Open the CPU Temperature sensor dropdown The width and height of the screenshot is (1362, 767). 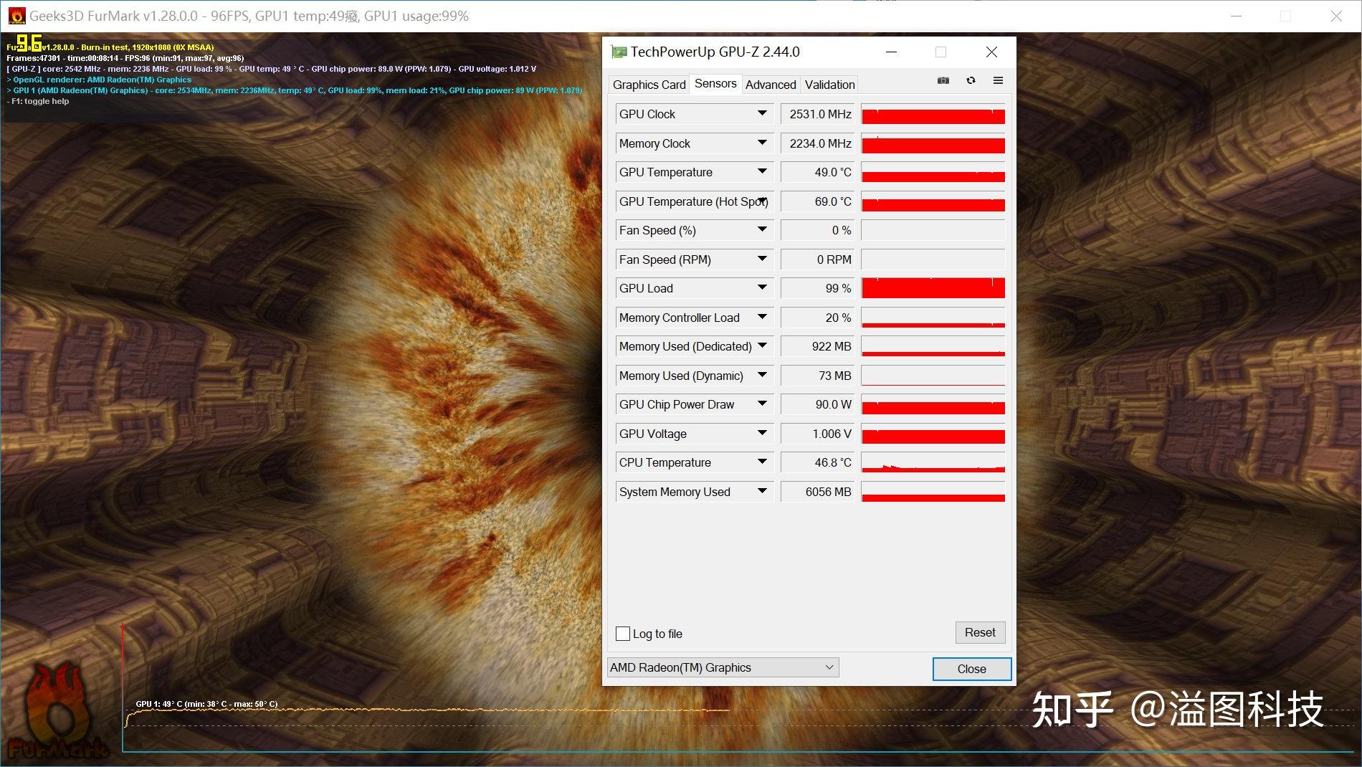(762, 462)
